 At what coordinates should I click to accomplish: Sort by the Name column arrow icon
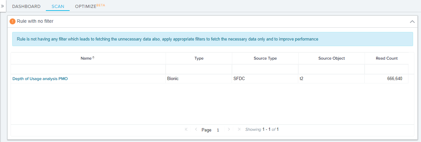(93, 58)
